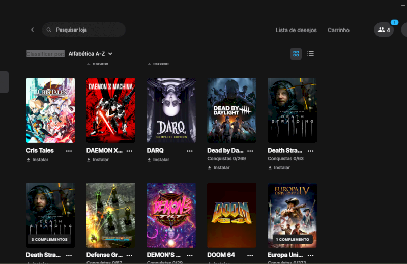The height and width of the screenshot is (264, 407).
Task: Open the Cris Tales cover thumbnail
Action: click(x=50, y=110)
